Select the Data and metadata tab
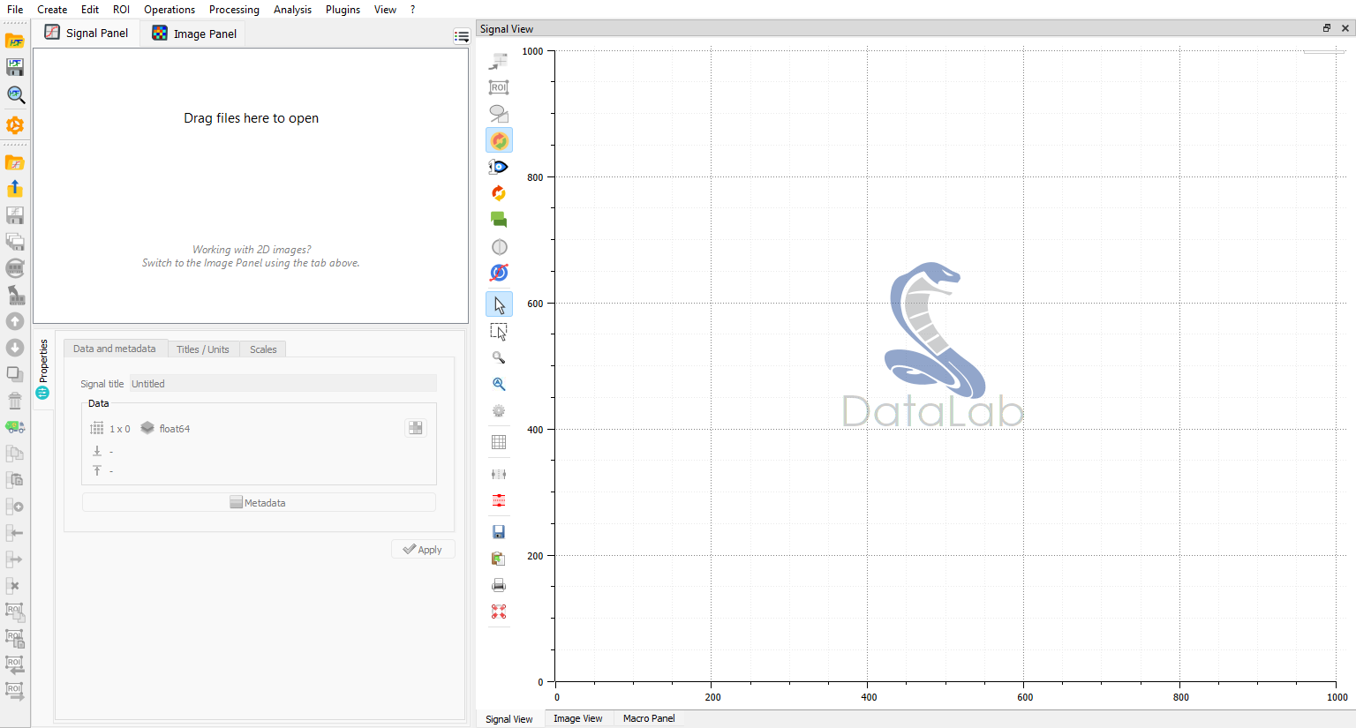Screen dimensions: 1356x728 [114, 349]
